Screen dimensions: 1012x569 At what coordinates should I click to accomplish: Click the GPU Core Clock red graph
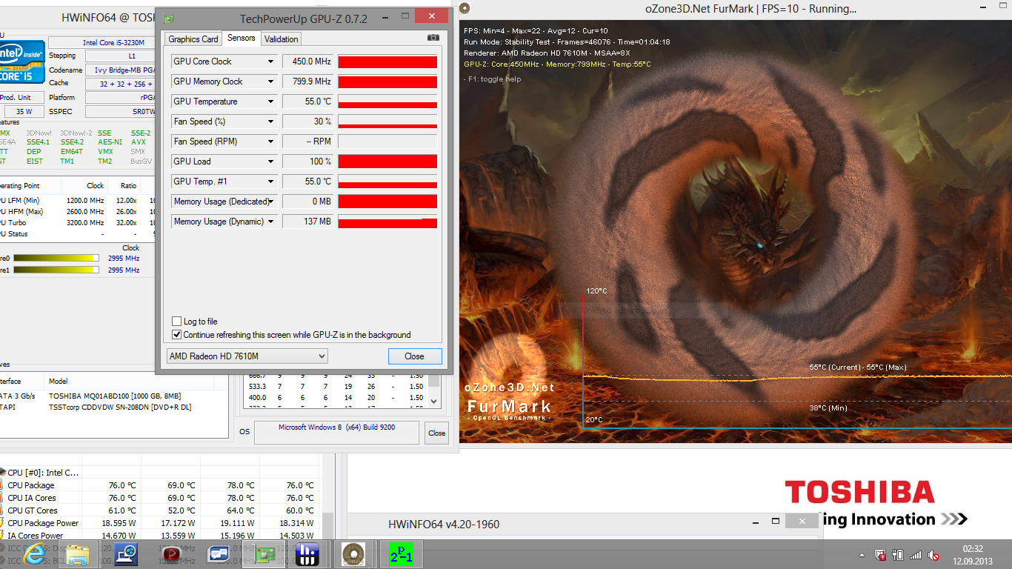click(x=387, y=61)
